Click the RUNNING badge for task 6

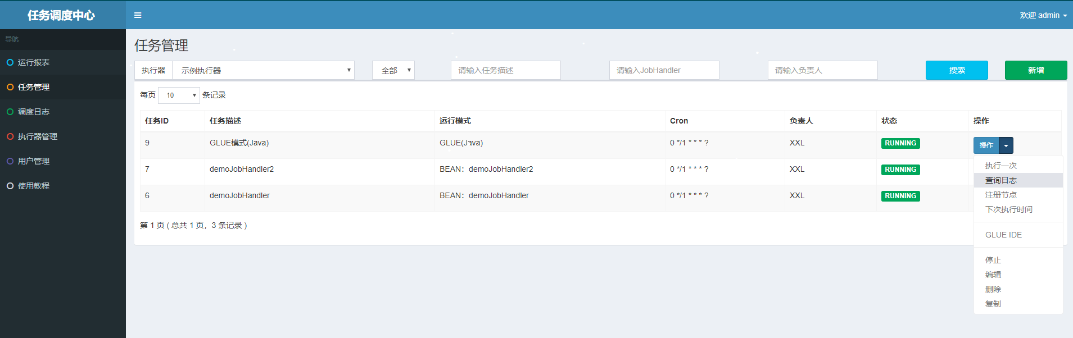point(900,196)
